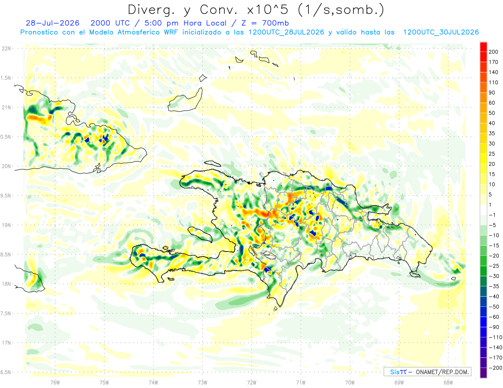Click the latitude label "21N"
The width and height of the screenshot is (503, 388).
[7, 107]
